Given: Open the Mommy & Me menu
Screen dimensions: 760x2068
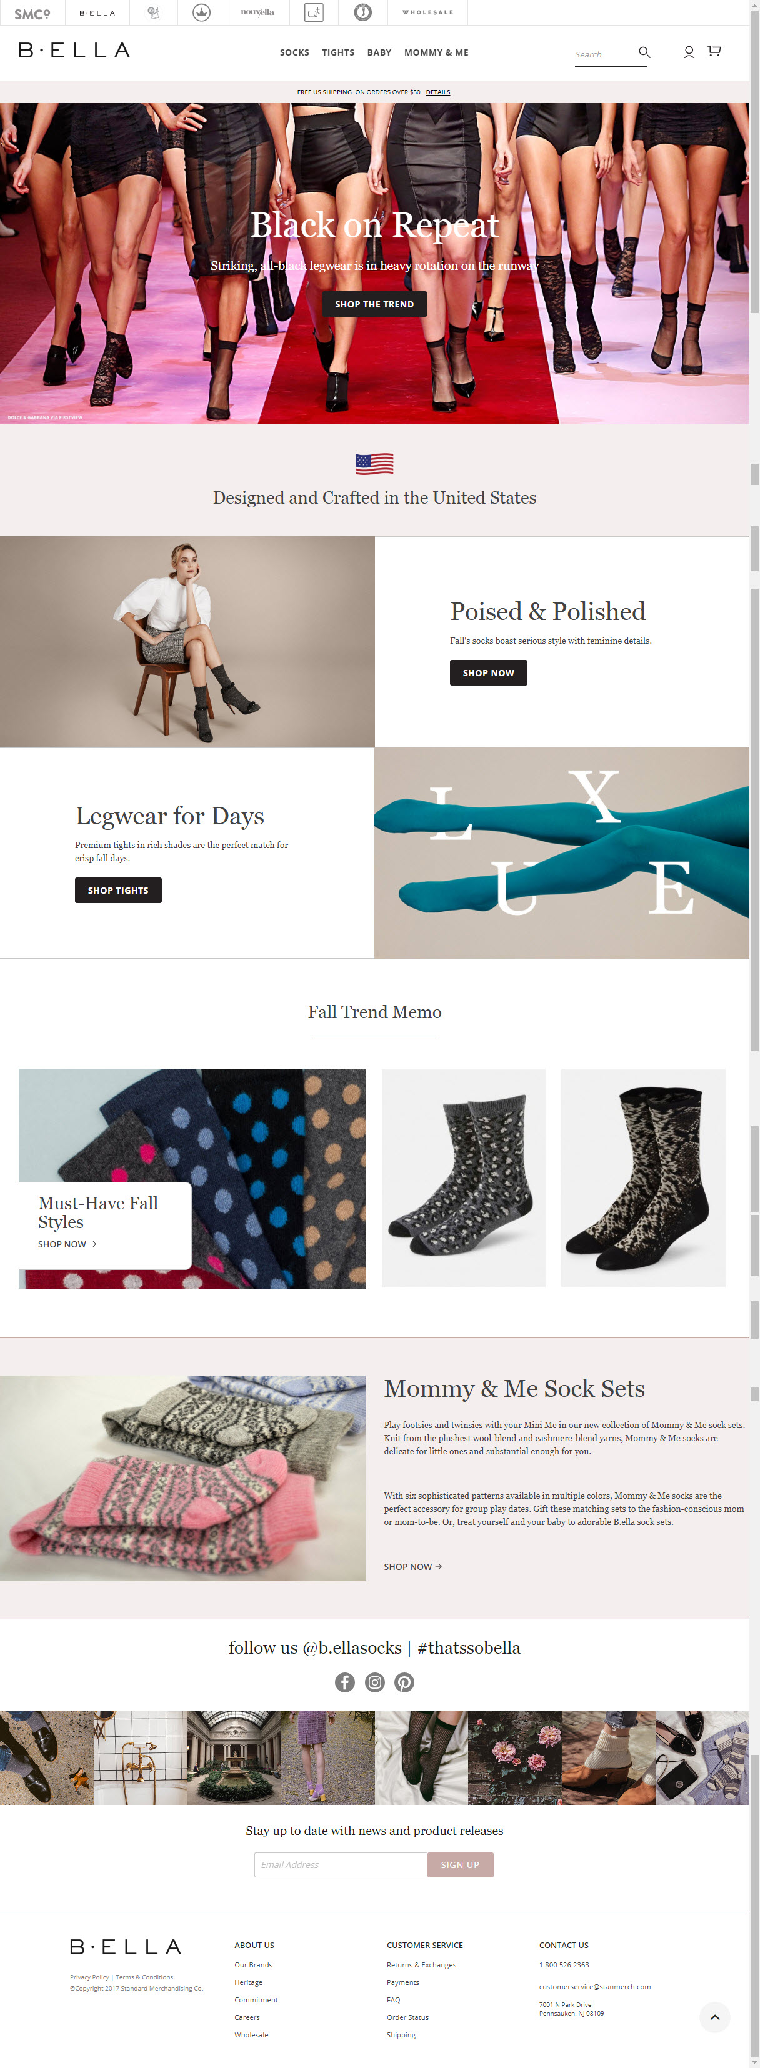Looking at the screenshot, I should click(437, 53).
